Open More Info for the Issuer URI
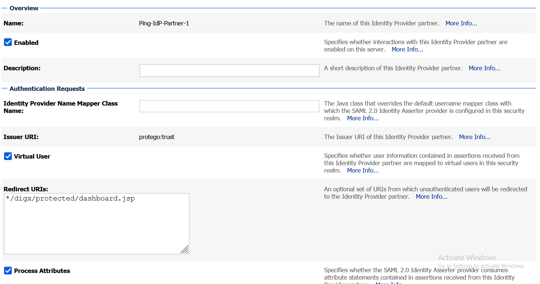This screenshot has width=540, height=284. tap(474, 137)
